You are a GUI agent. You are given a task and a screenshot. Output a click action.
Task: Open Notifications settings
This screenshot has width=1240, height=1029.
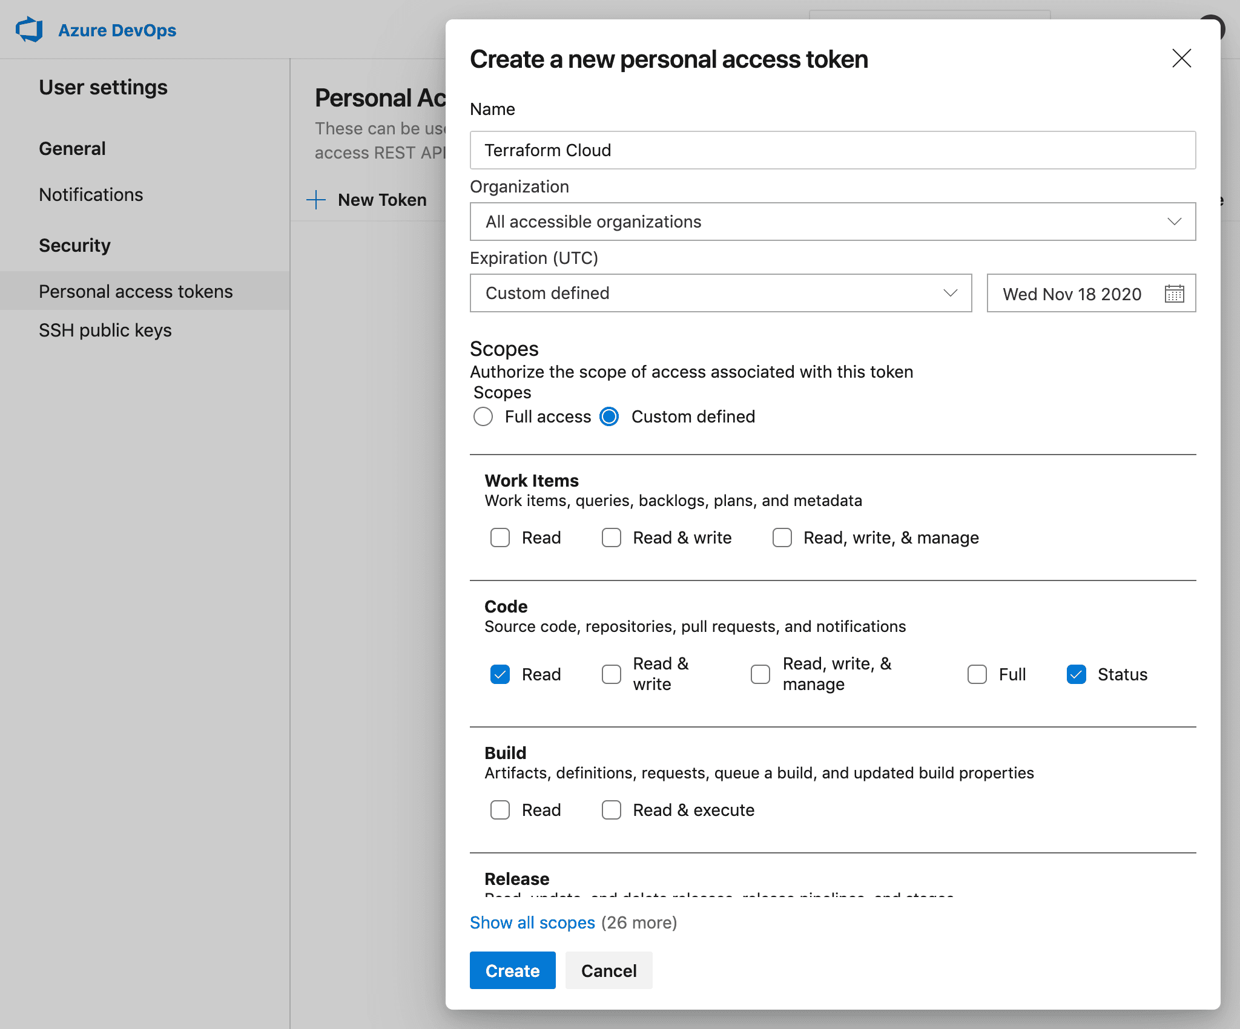[x=91, y=194]
